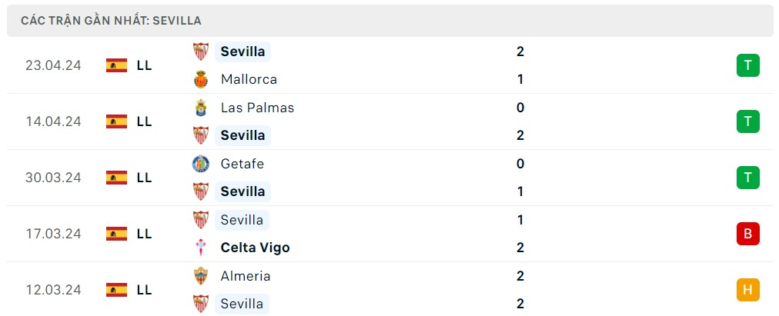
Task: Click the Mallorca club crest icon
Action: [201, 79]
